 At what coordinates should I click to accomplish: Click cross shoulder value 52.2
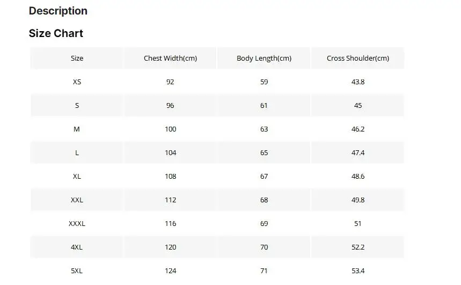tap(358, 247)
